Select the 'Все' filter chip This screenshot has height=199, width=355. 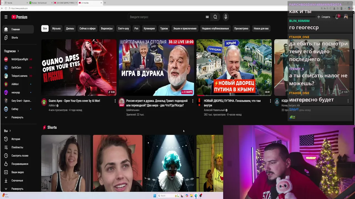coord(45,28)
